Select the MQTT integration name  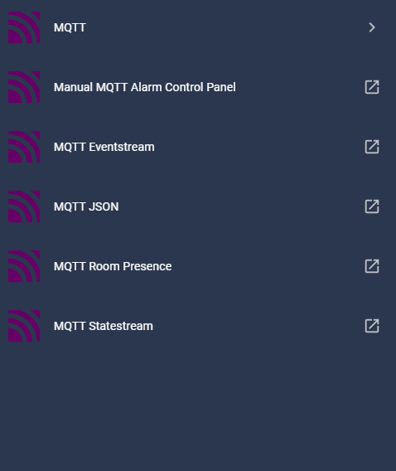click(70, 27)
